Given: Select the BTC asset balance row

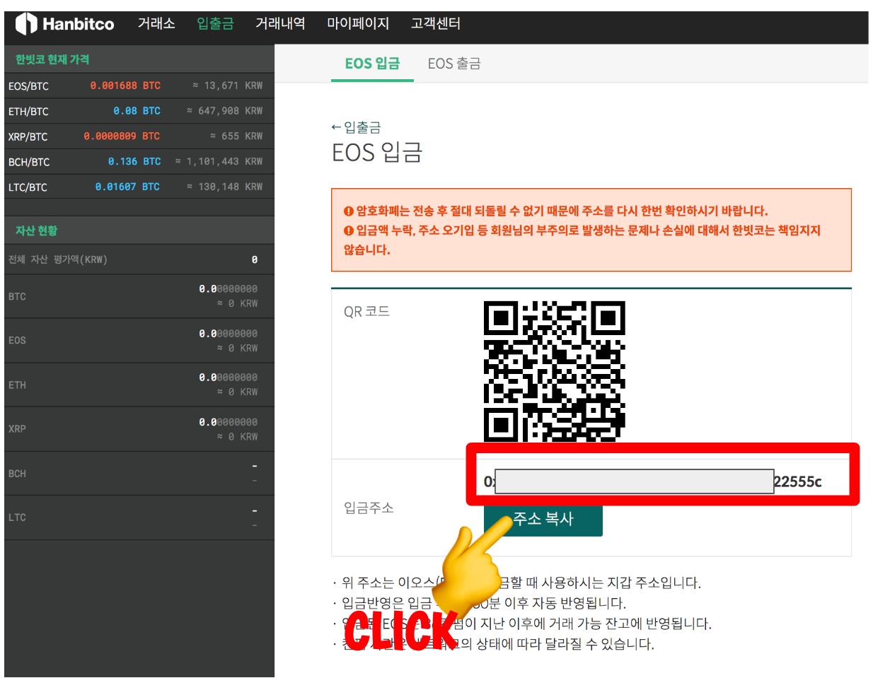Looking at the screenshot, I should pos(139,296).
